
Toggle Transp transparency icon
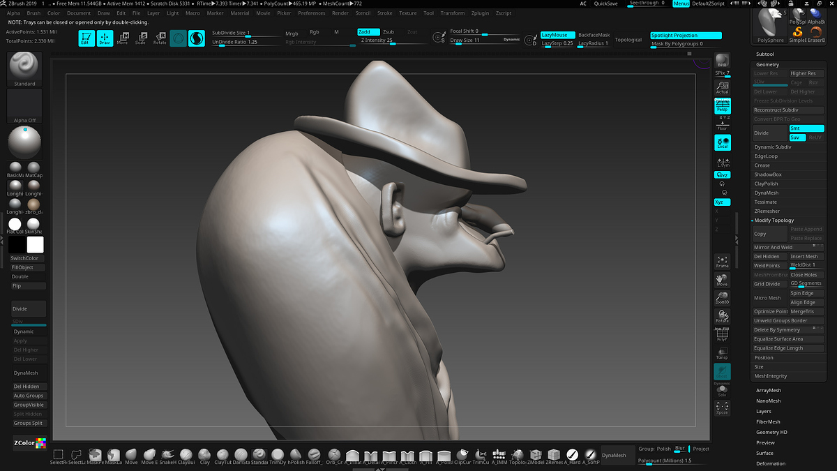click(722, 352)
